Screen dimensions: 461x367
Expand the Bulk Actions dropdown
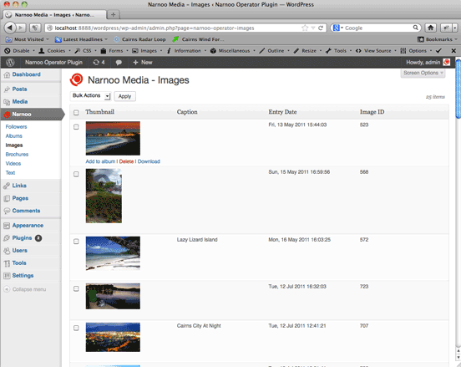pos(90,96)
